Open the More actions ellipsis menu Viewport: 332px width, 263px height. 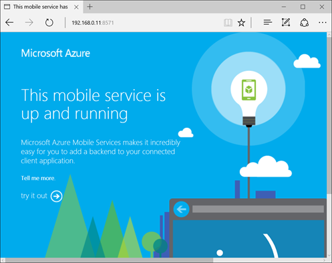pyautogui.click(x=322, y=23)
